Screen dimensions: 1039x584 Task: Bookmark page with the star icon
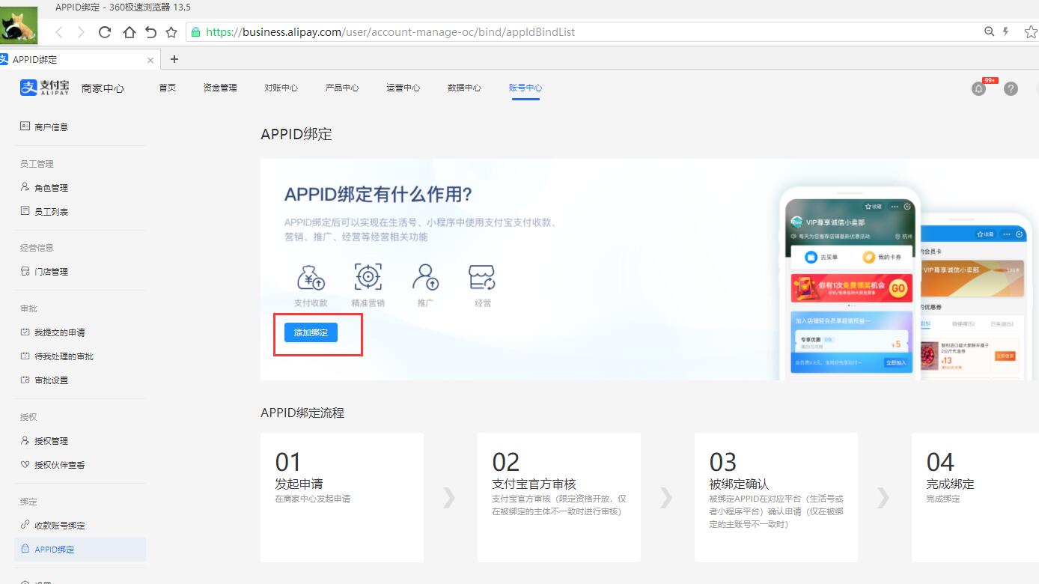coord(171,32)
